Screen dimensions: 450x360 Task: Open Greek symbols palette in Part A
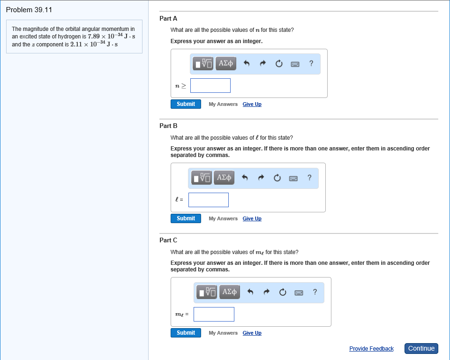coord(226,63)
